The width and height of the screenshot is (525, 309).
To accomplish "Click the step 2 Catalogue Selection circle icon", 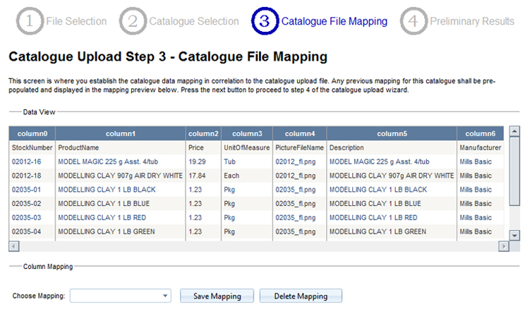I will [x=133, y=21].
